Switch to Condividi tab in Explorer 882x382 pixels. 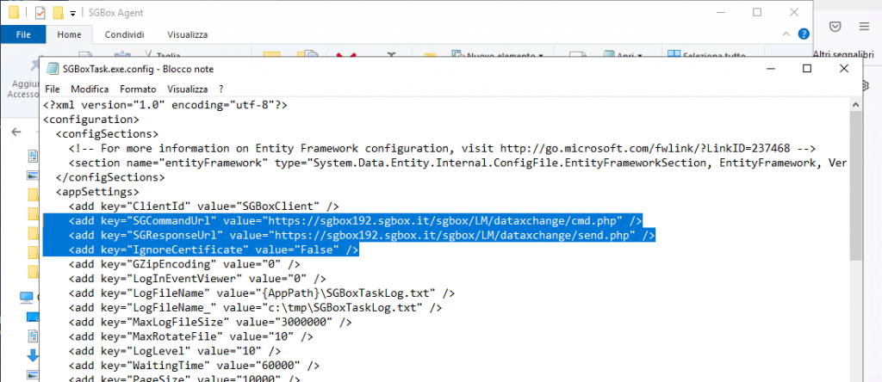click(x=124, y=34)
